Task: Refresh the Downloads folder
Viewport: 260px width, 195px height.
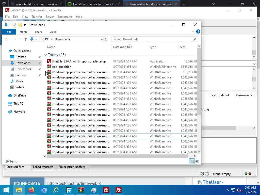Action: click(x=106, y=39)
